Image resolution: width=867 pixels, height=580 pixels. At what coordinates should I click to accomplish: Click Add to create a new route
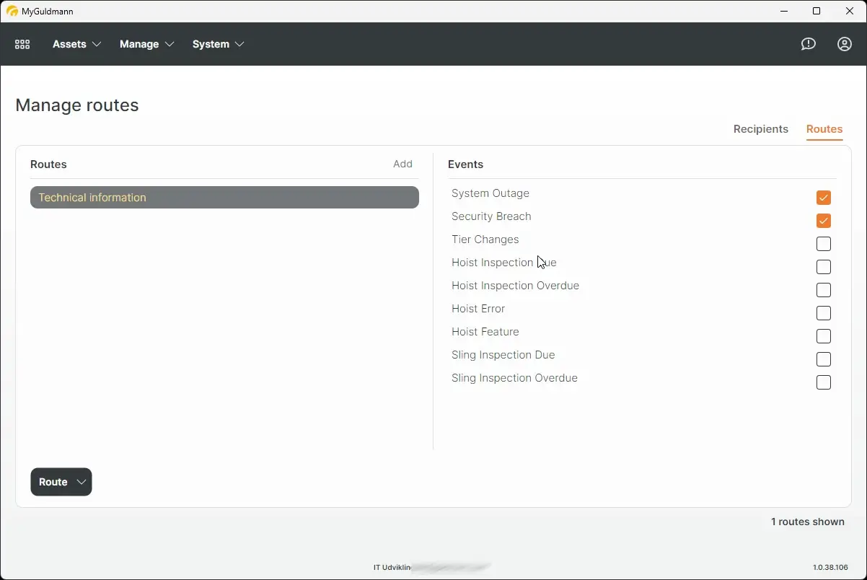tap(402, 164)
